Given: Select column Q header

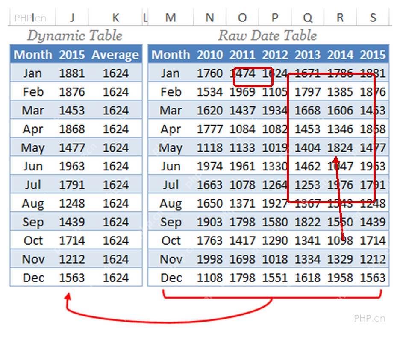Looking at the screenshot, I should (307, 18).
